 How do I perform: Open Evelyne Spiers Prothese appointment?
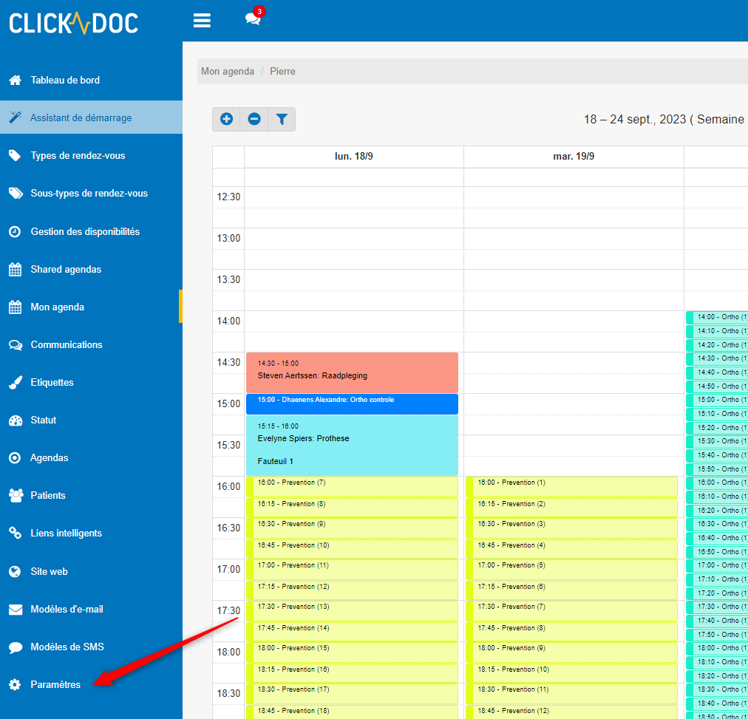tap(352, 446)
